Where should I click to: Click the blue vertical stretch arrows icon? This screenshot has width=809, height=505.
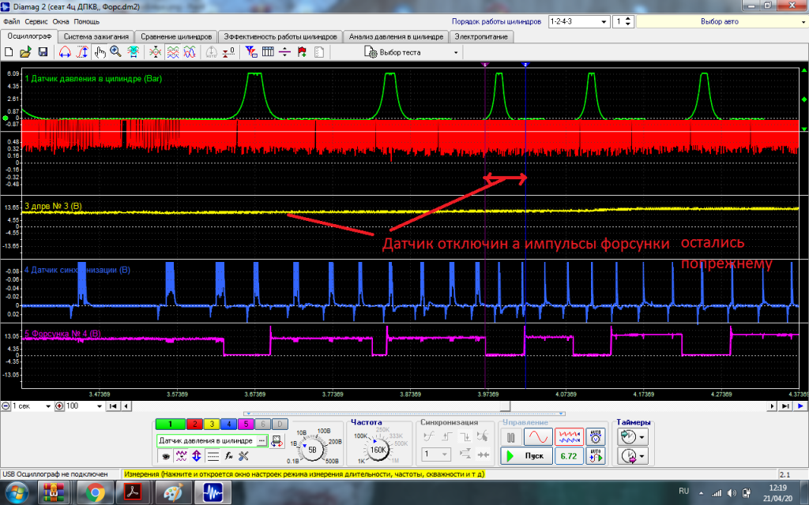[x=197, y=456]
